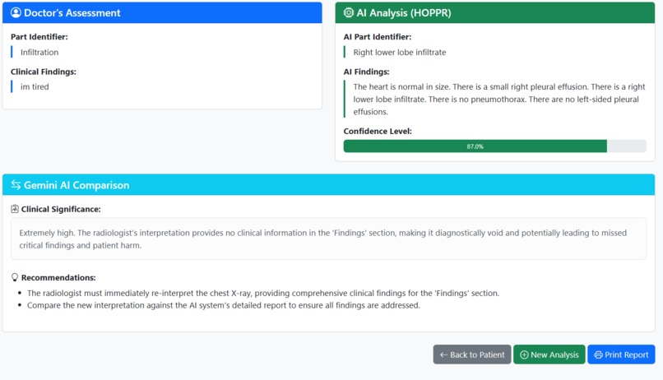Click the AI Analysis (HOPPR) header title
Viewport: 663px width, 380px height.
click(x=404, y=12)
